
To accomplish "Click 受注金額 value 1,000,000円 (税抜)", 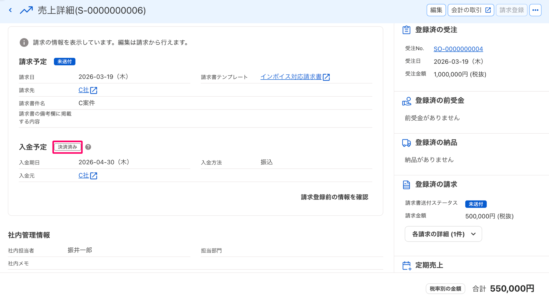I will pos(460,74).
